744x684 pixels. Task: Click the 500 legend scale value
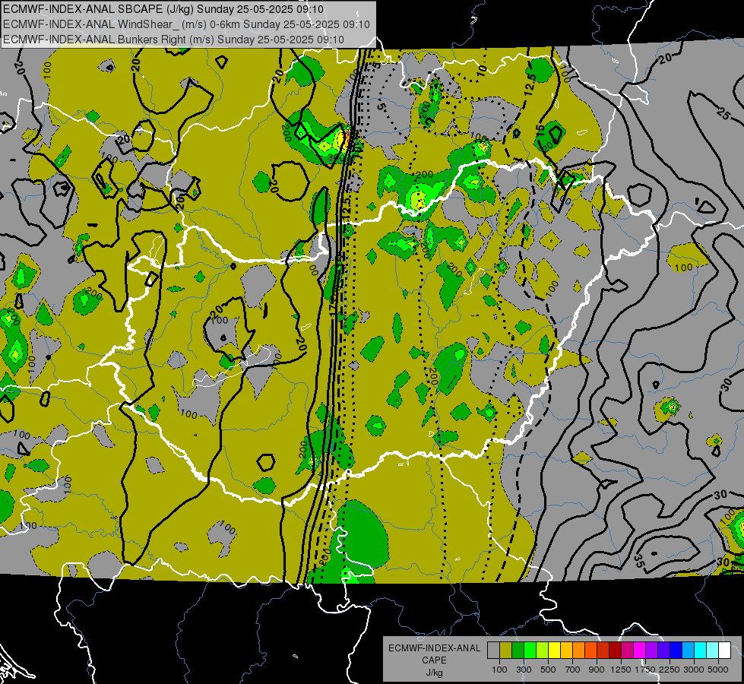click(548, 670)
